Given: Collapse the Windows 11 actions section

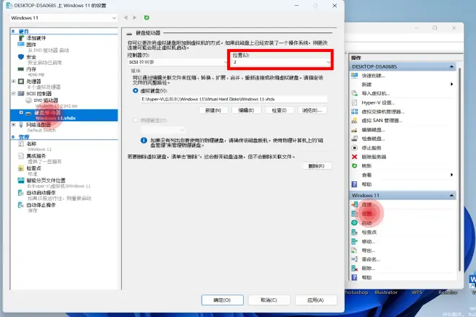Looking at the screenshot, I should coord(451,196).
